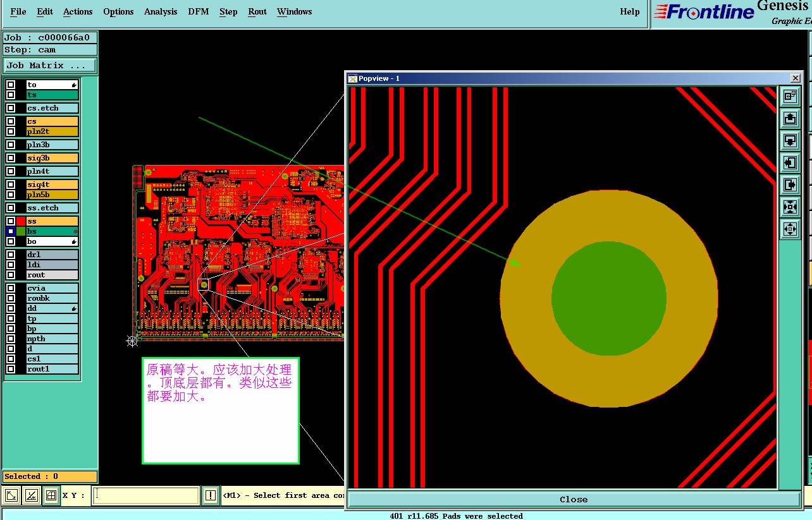Viewport: 812px width, 520px height.
Task: Open the Options menu
Action: click(118, 11)
